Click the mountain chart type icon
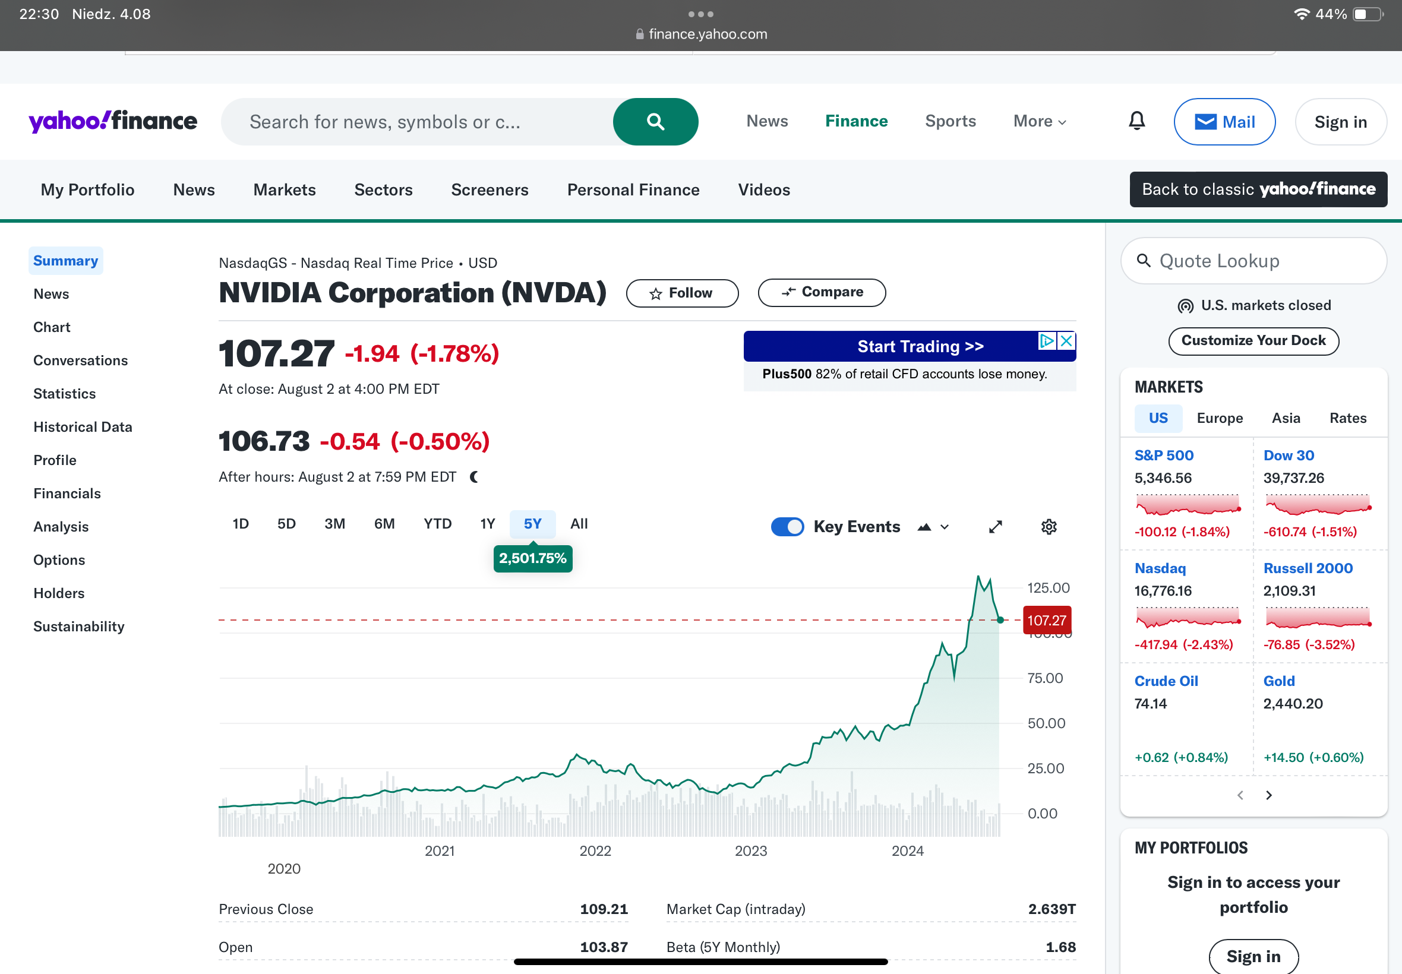 (x=924, y=527)
